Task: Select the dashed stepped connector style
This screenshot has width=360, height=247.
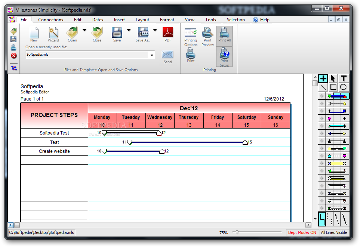Action: click(329, 219)
